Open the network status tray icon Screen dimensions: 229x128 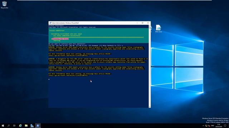(206, 126)
